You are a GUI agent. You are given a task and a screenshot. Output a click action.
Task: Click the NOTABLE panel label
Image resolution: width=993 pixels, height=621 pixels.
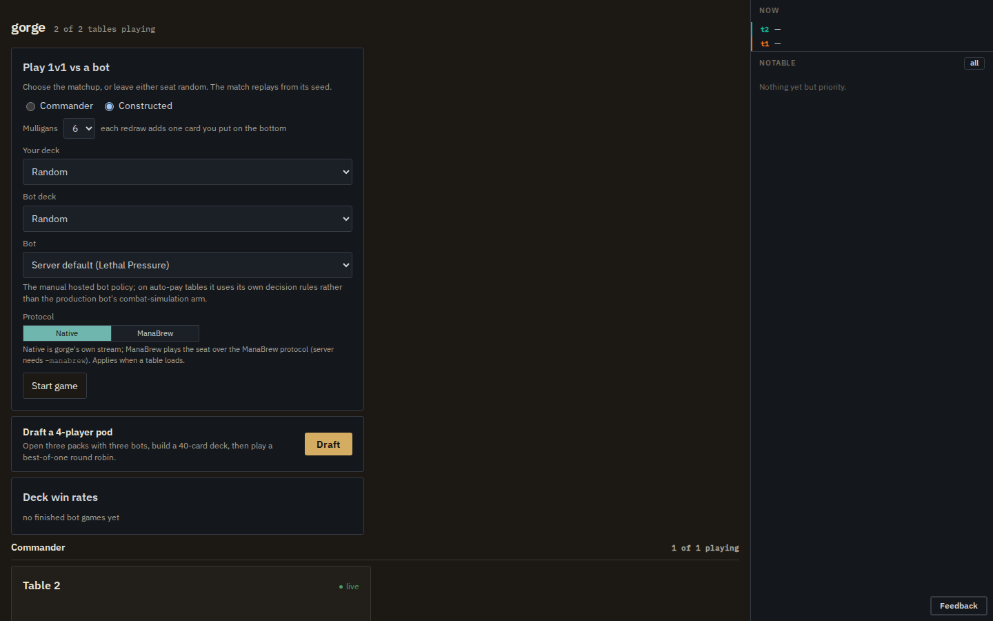[x=777, y=63]
